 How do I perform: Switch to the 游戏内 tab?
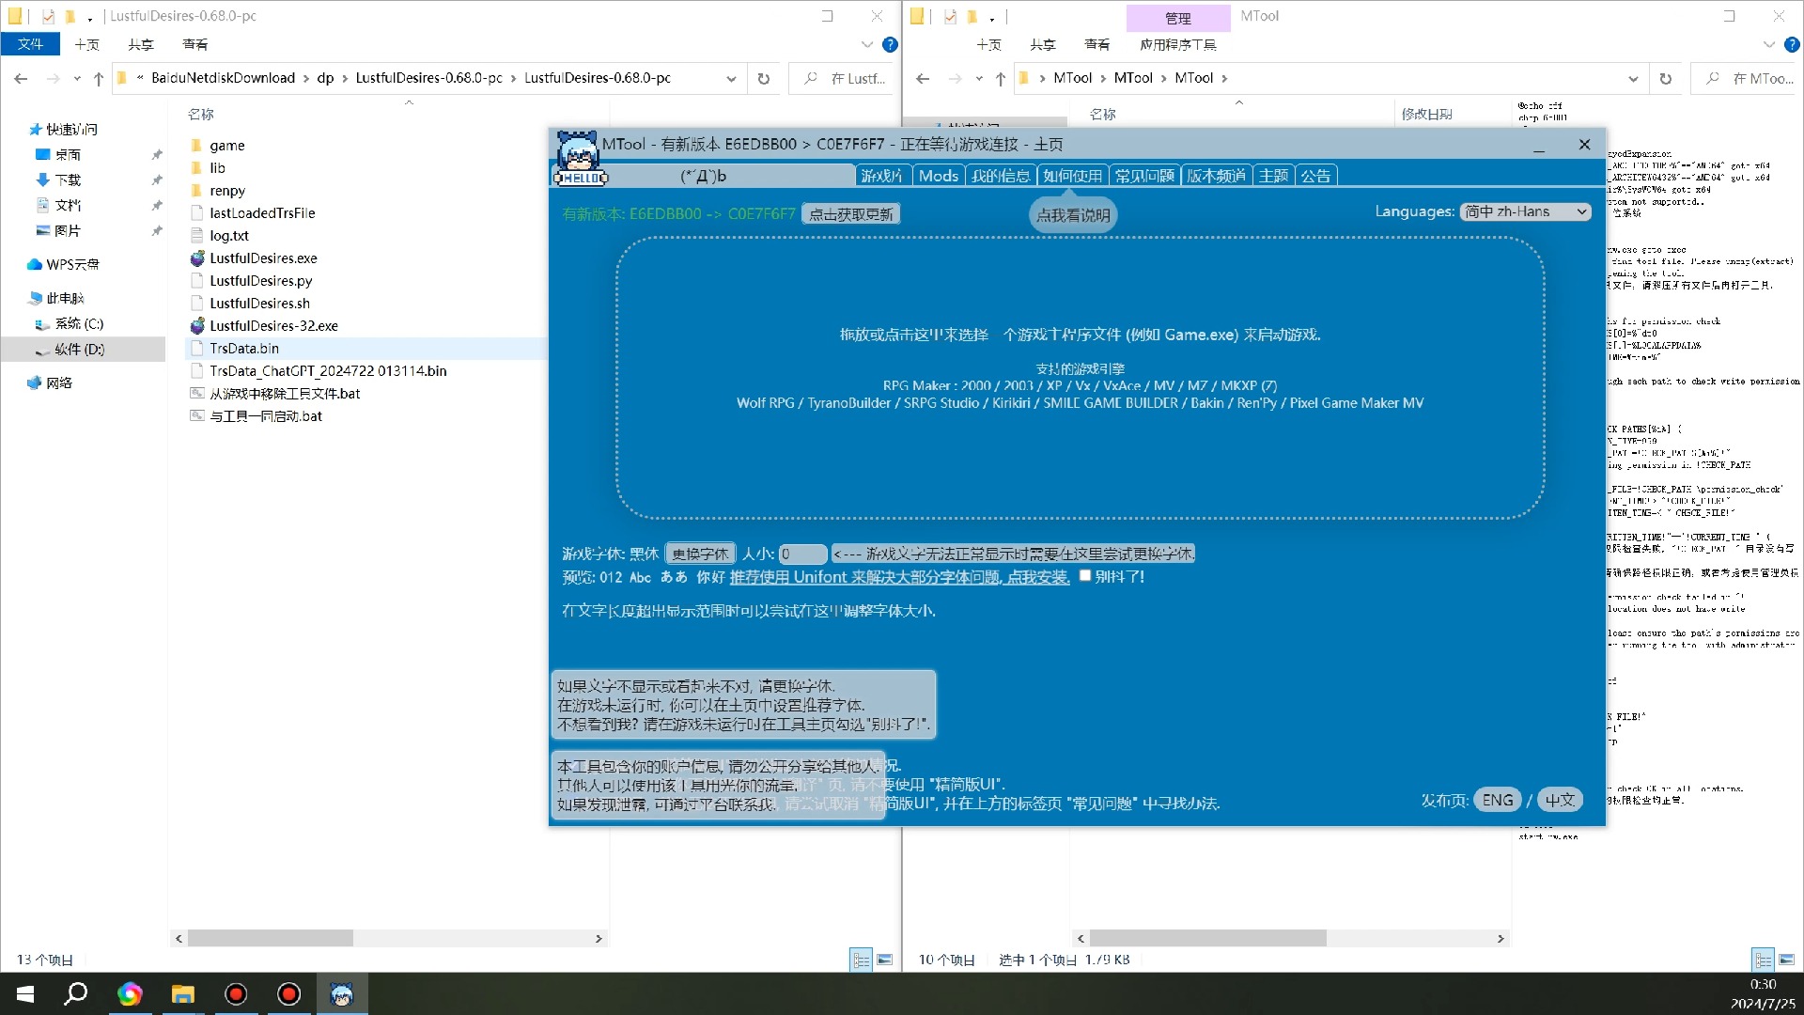pyautogui.click(x=881, y=176)
